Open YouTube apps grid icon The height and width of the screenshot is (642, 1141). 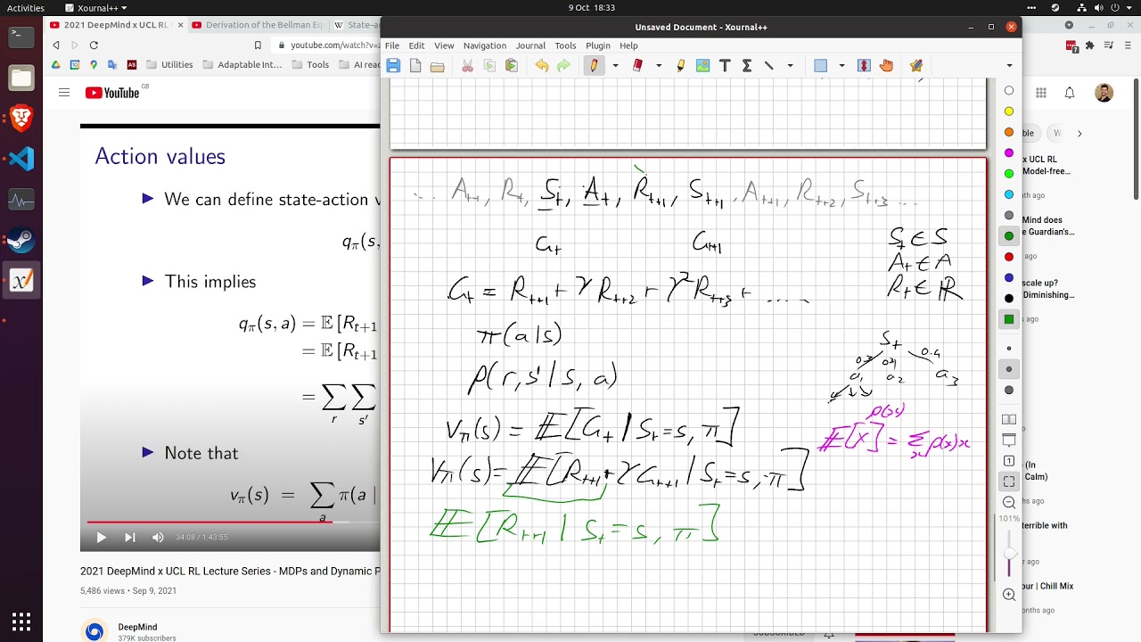click(1040, 93)
